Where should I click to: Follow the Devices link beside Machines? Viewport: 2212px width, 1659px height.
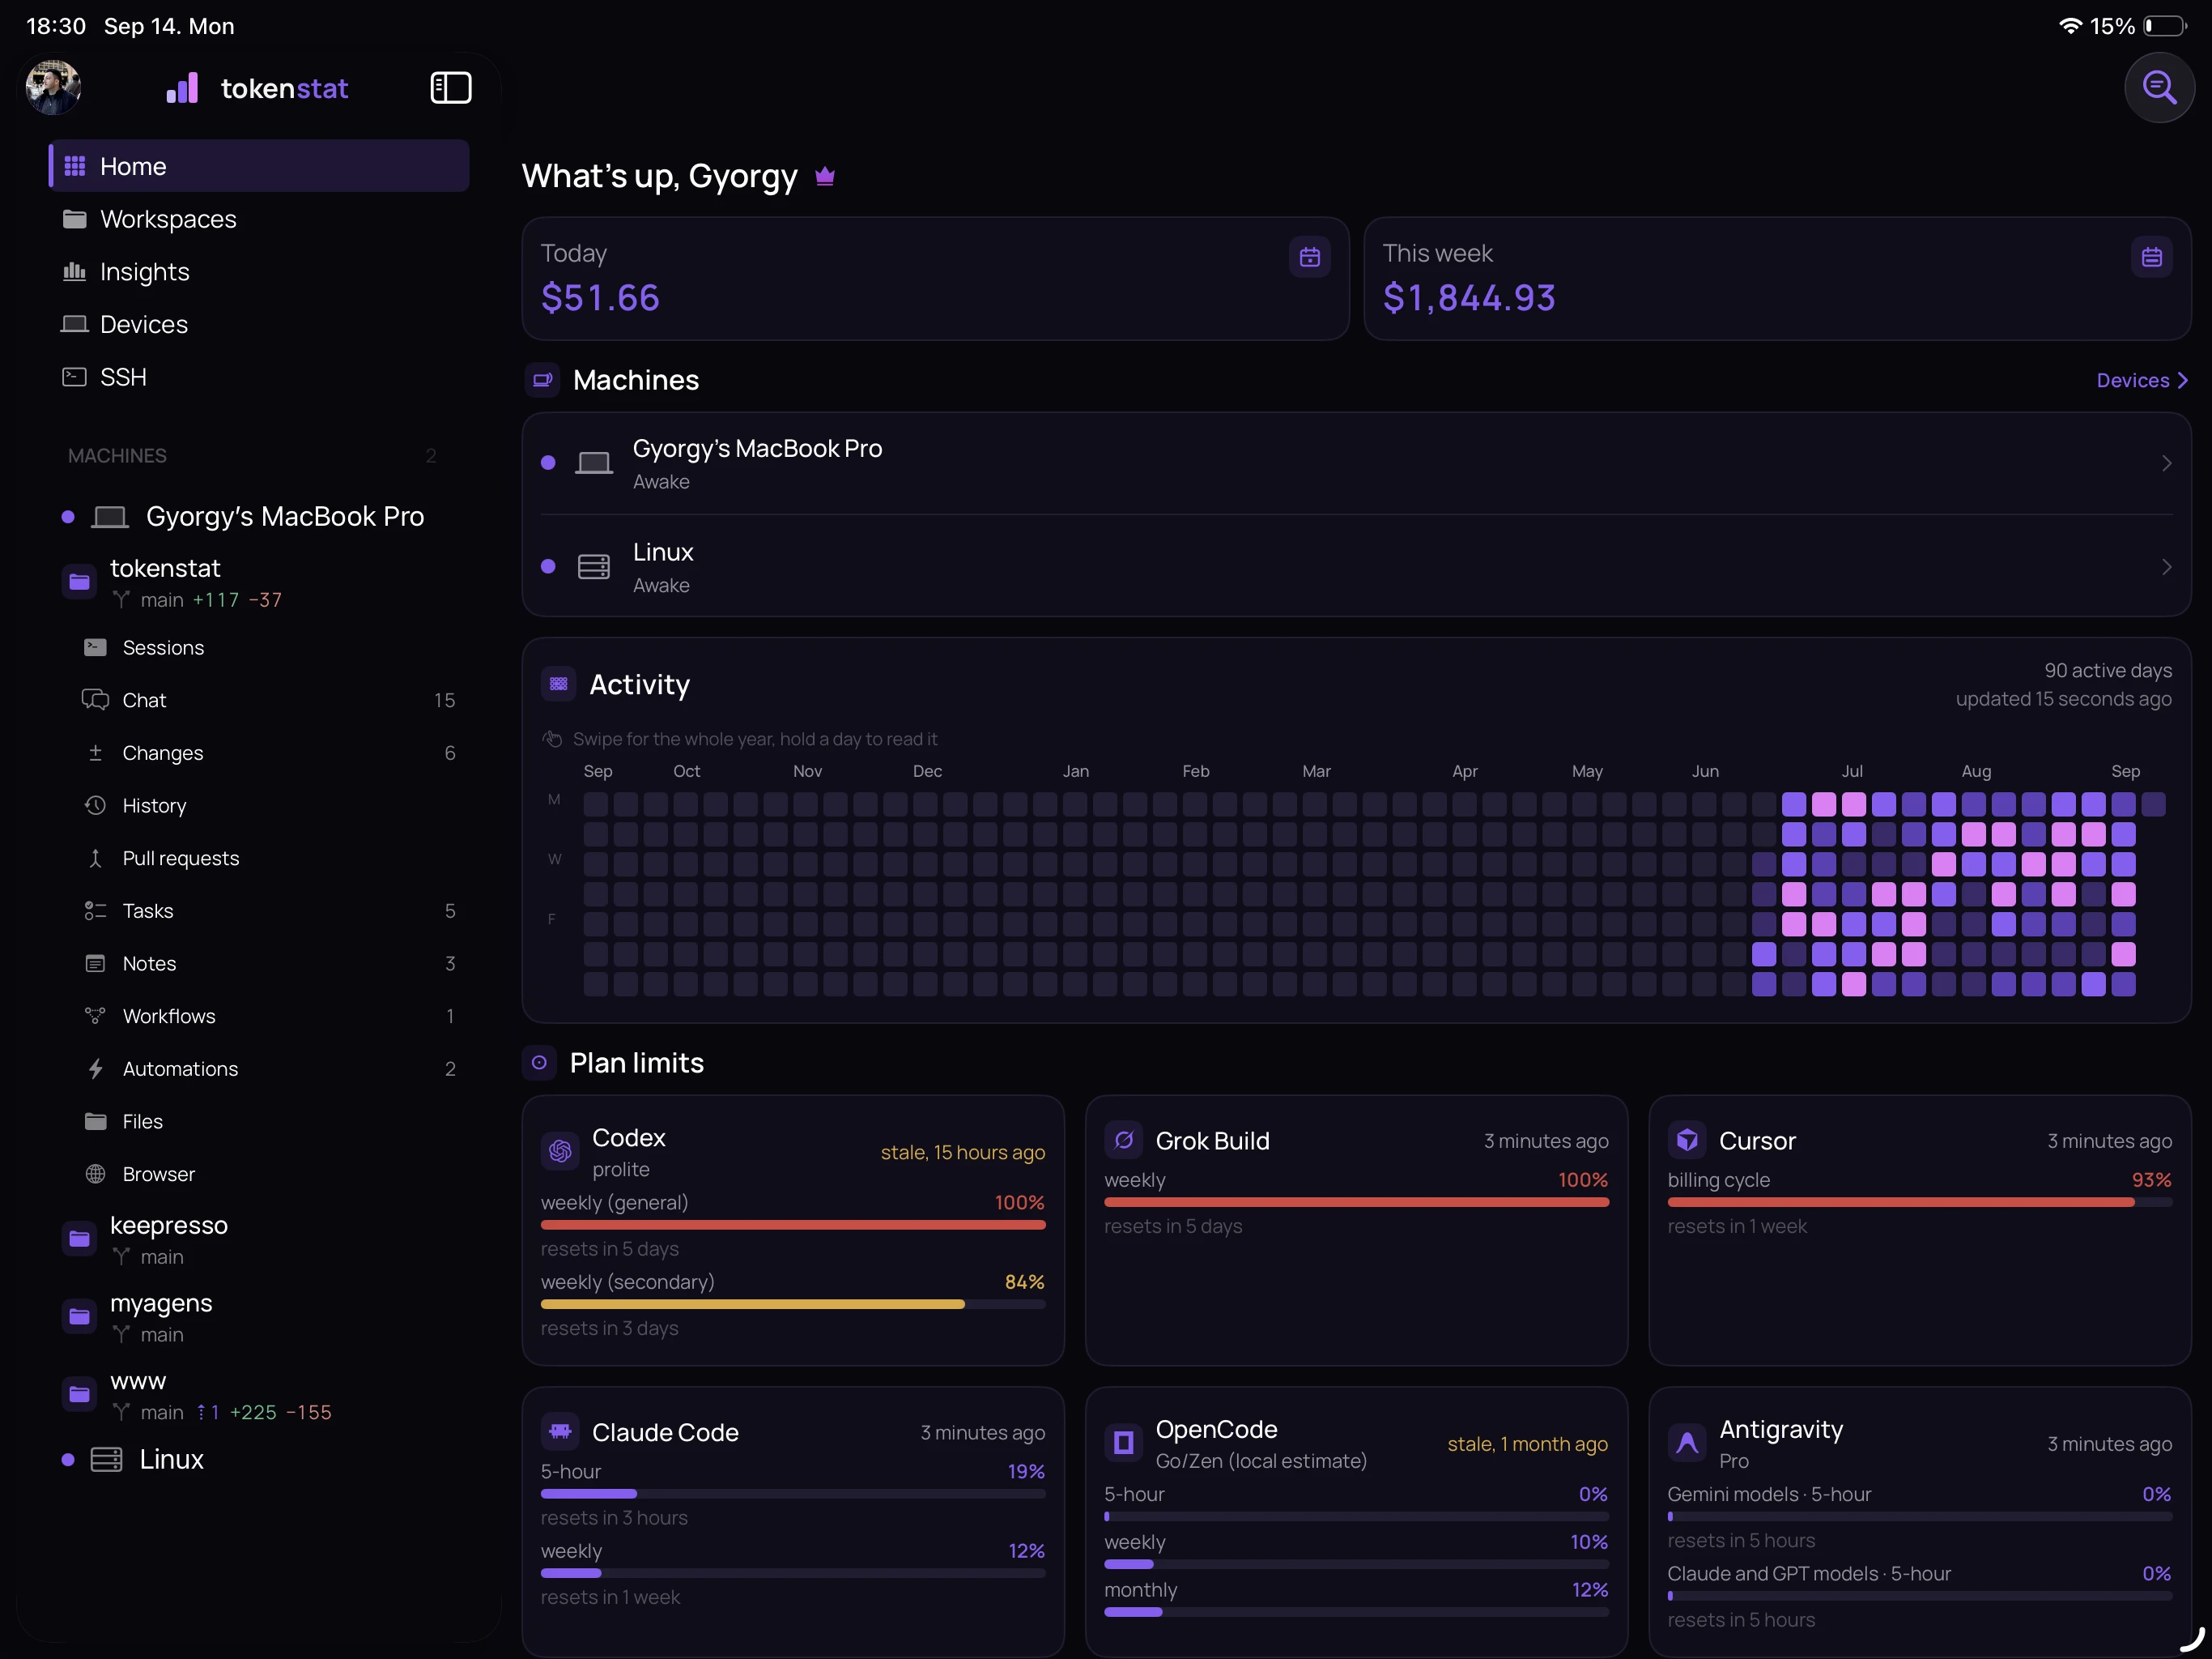click(x=2142, y=380)
